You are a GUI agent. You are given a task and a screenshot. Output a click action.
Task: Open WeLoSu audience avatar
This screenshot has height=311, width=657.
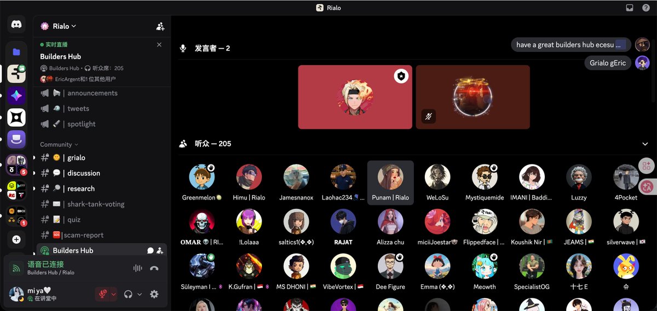tap(437, 177)
